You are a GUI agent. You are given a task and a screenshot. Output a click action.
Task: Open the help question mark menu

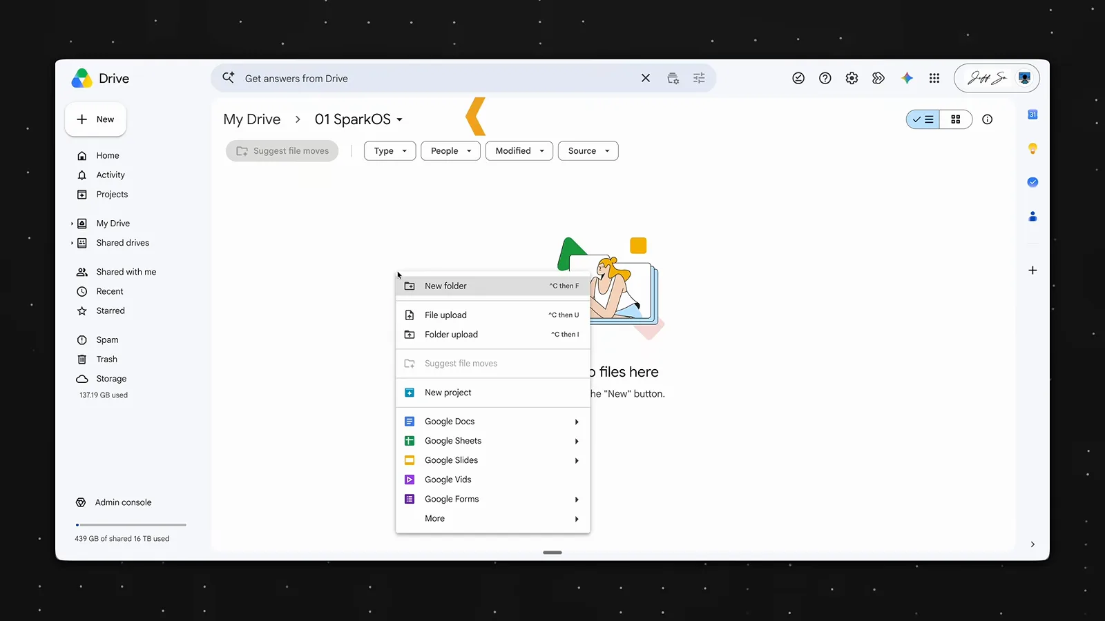[825, 79]
